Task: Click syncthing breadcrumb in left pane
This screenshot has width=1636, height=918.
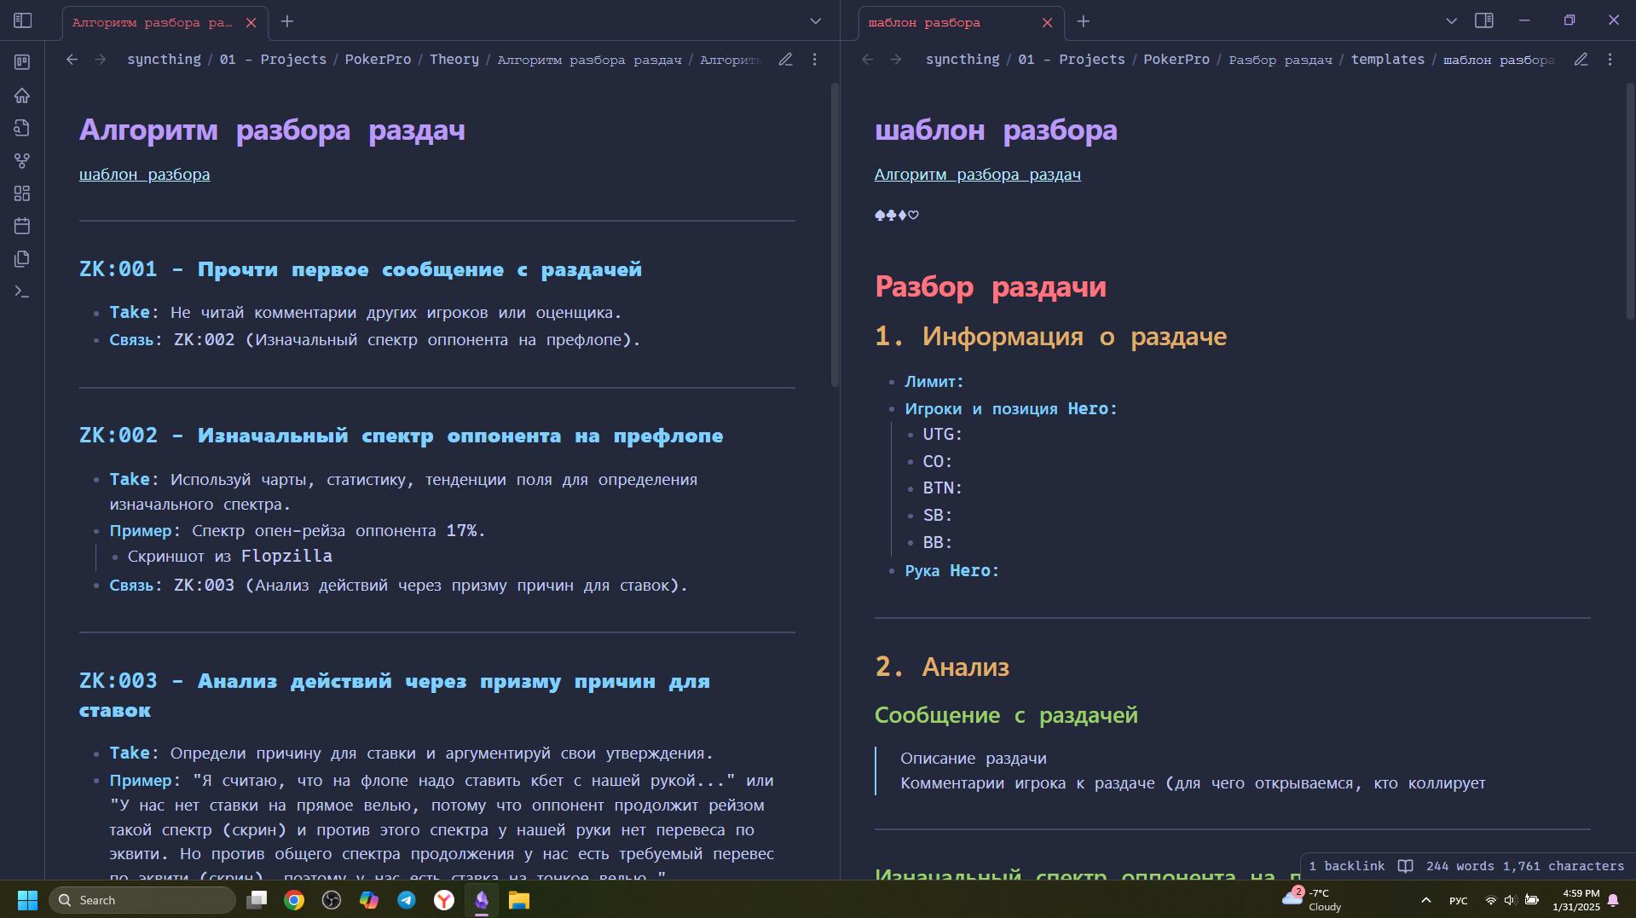Action: tap(164, 60)
